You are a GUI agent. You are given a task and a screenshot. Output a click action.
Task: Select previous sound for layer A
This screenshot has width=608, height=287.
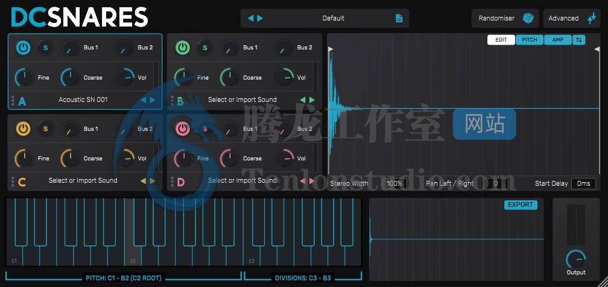point(143,100)
